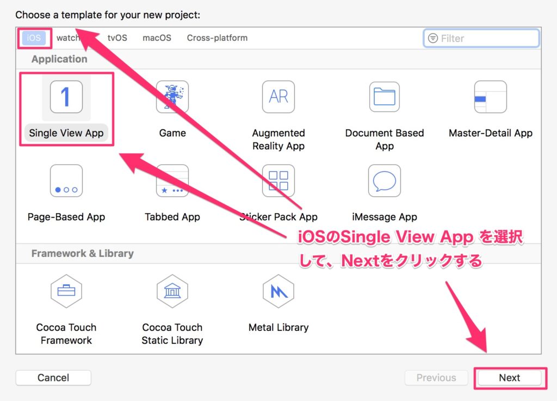Select the iMessage App speech bubble icon
557x401 pixels.
(x=385, y=180)
